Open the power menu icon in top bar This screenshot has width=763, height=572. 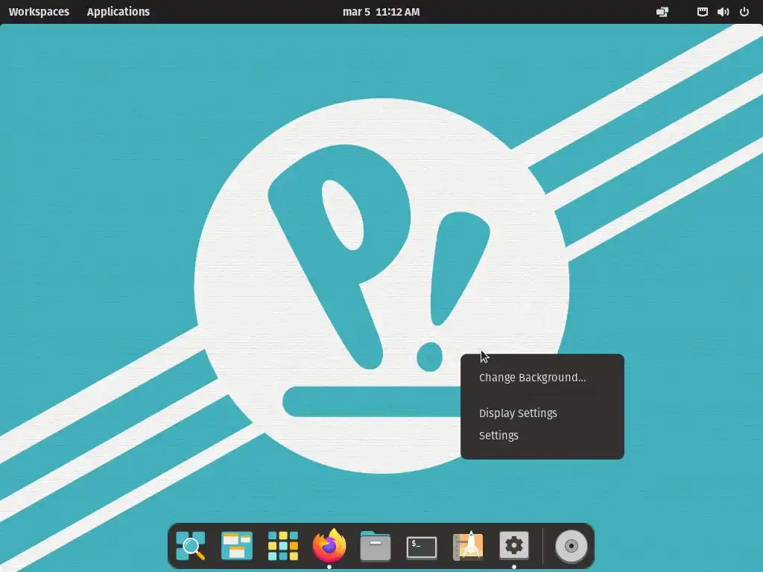(744, 12)
